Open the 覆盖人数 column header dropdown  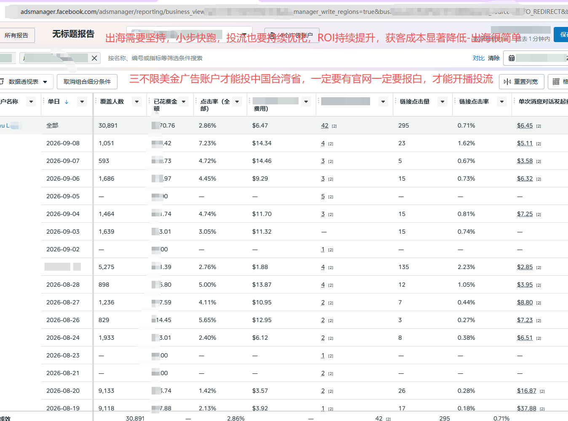point(137,101)
